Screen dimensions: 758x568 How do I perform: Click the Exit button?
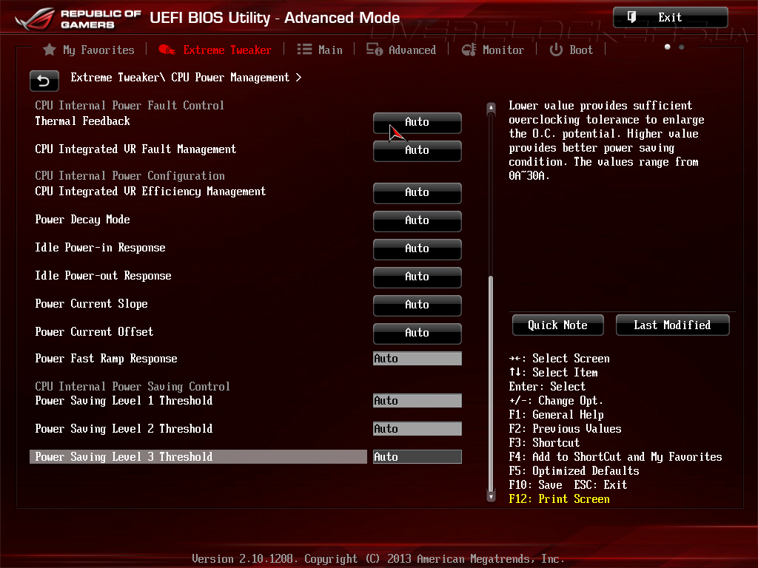click(671, 18)
